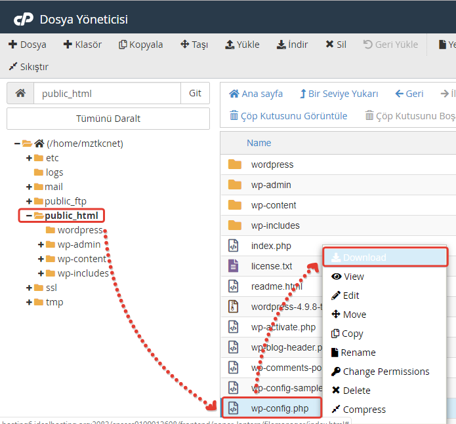The width and height of the screenshot is (456, 424).
Task: Sort files by the Name column header
Action: [x=259, y=143]
